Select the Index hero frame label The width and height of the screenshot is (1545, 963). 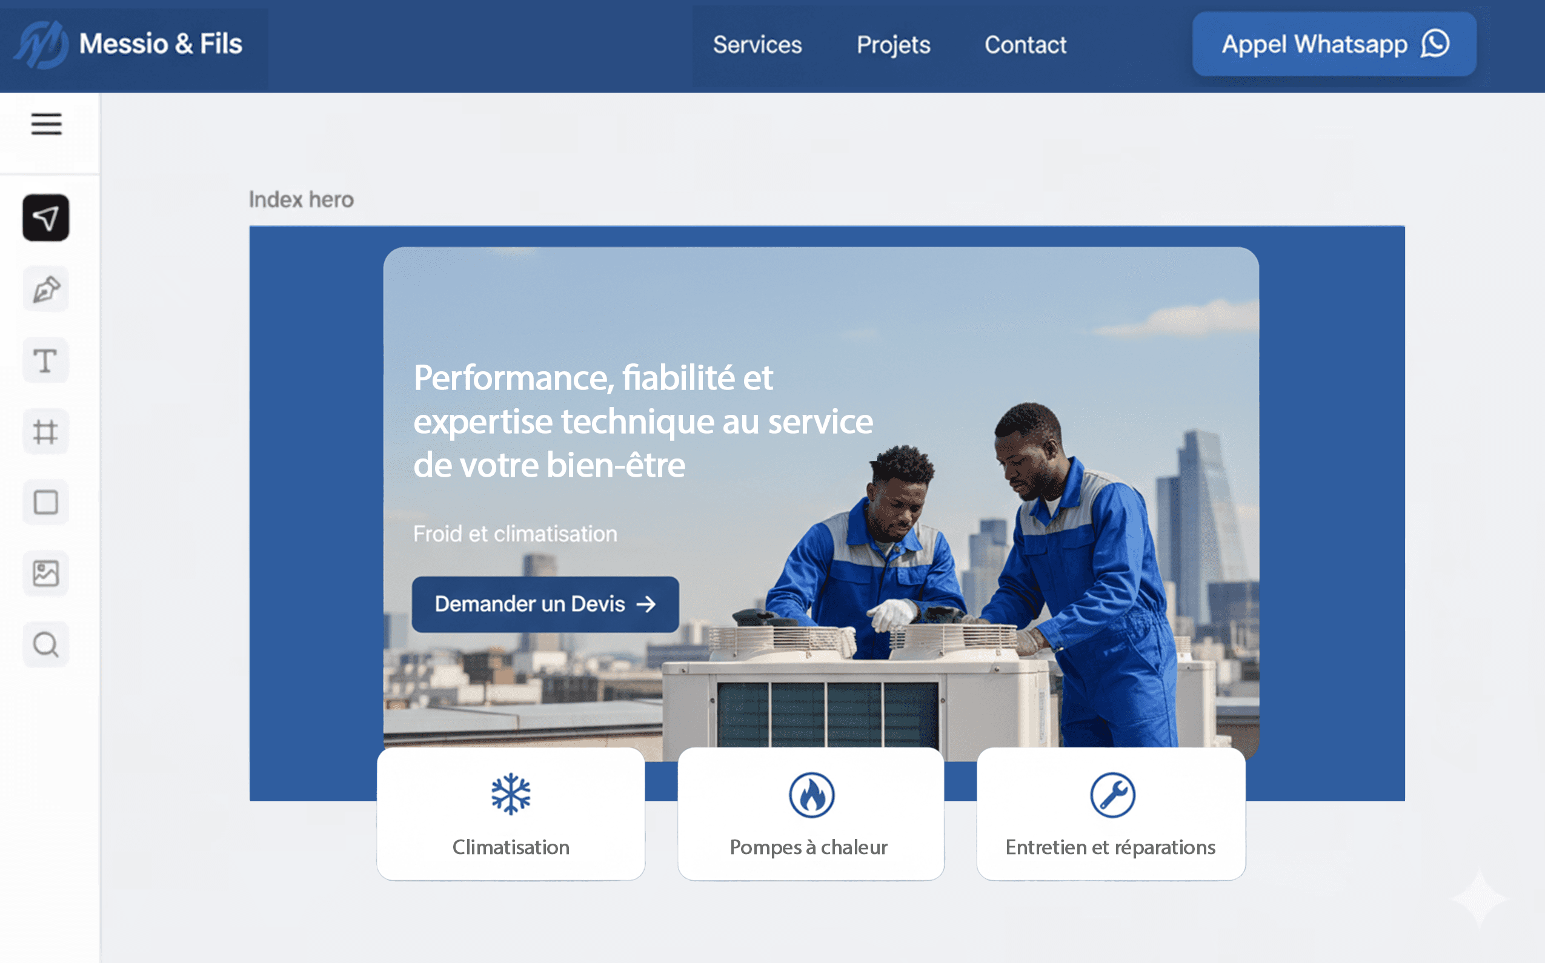pyautogui.click(x=301, y=199)
